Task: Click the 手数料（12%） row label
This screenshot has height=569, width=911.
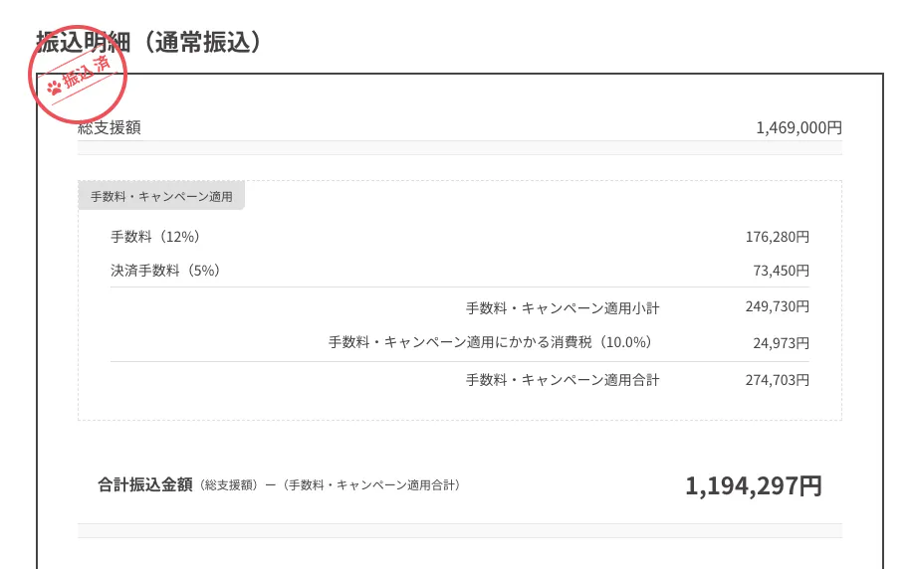Action: [155, 237]
